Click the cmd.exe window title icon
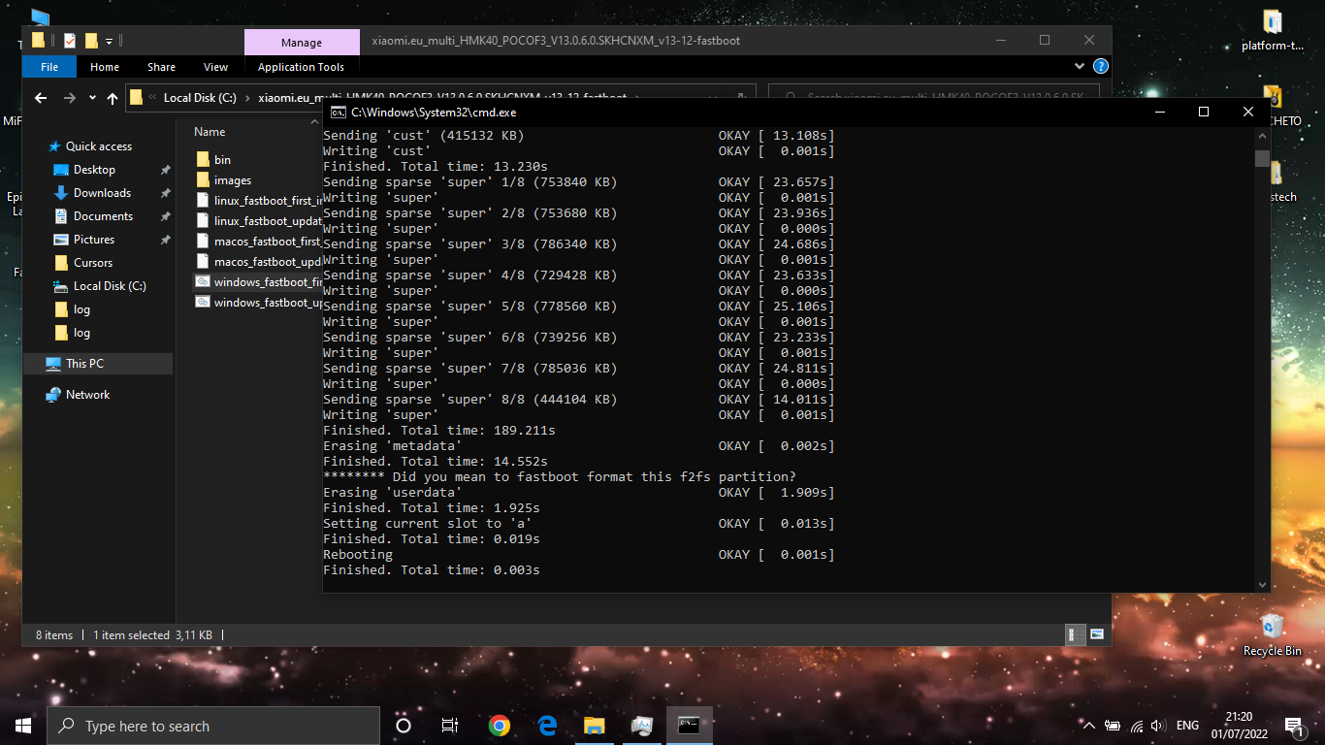The image size is (1325, 745). point(338,113)
